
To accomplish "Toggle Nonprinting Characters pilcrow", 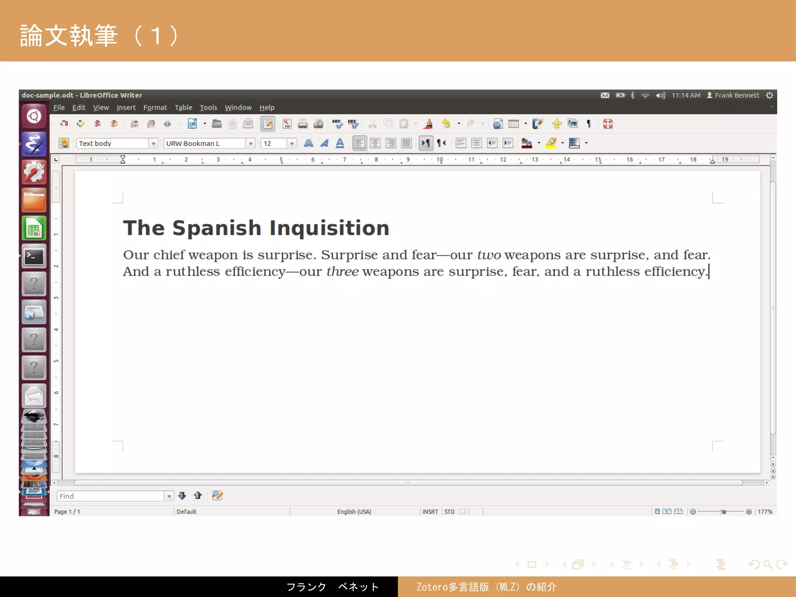I will (589, 124).
